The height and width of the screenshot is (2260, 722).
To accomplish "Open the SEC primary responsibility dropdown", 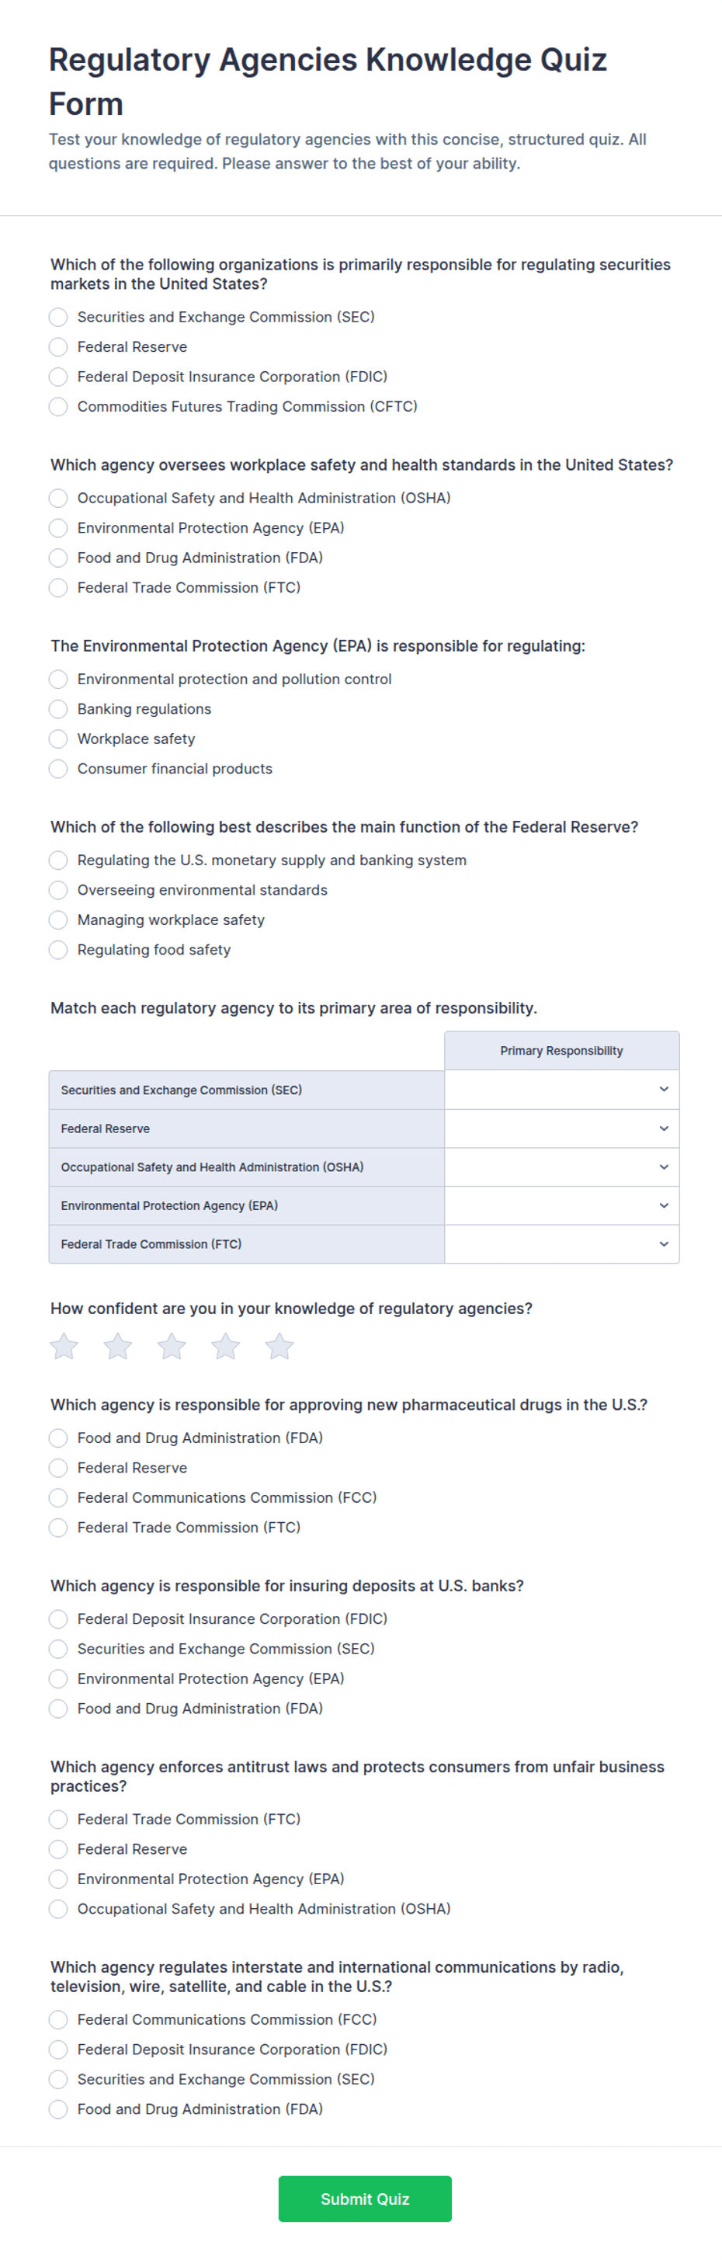I will click(x=561, y=1089).
